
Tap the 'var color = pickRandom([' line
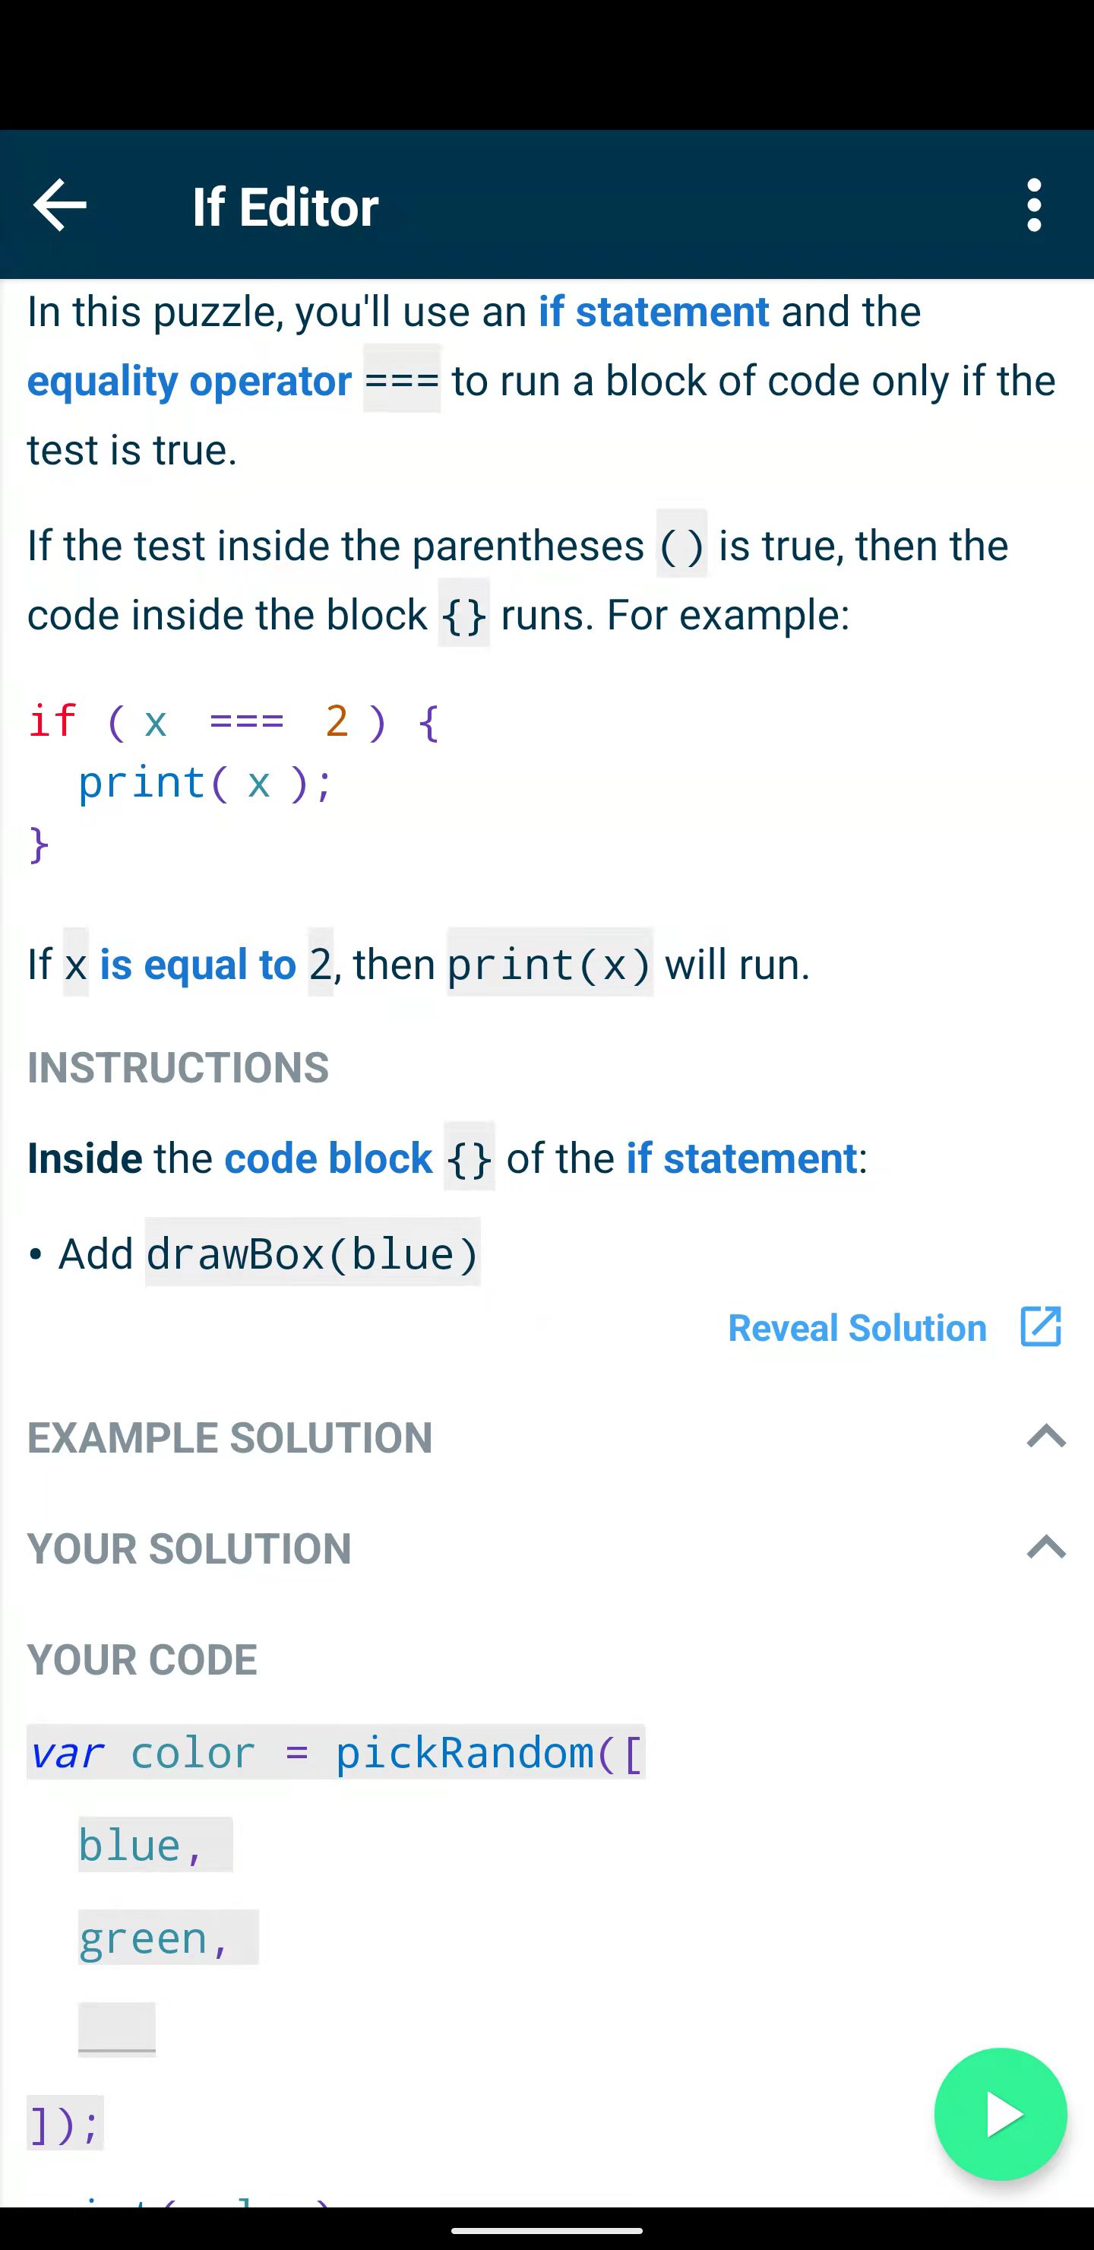[x=336, y=1751]
